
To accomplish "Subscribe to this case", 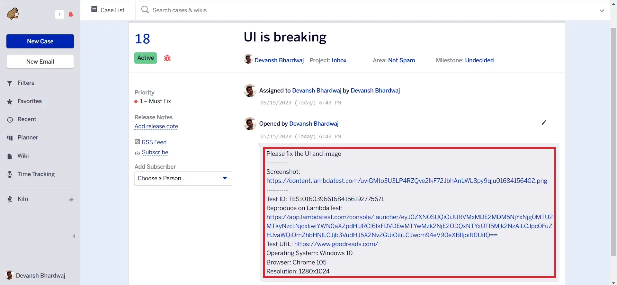I will [155, 152].
